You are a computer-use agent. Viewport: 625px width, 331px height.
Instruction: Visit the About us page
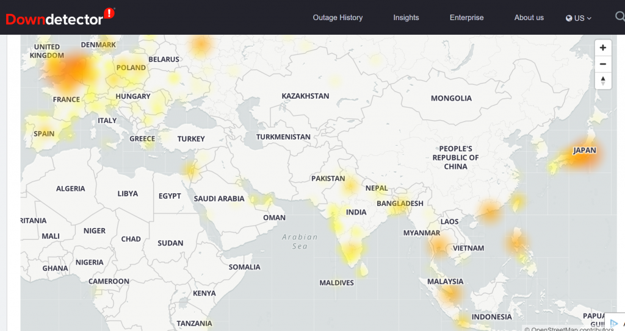tap(529, 18)
